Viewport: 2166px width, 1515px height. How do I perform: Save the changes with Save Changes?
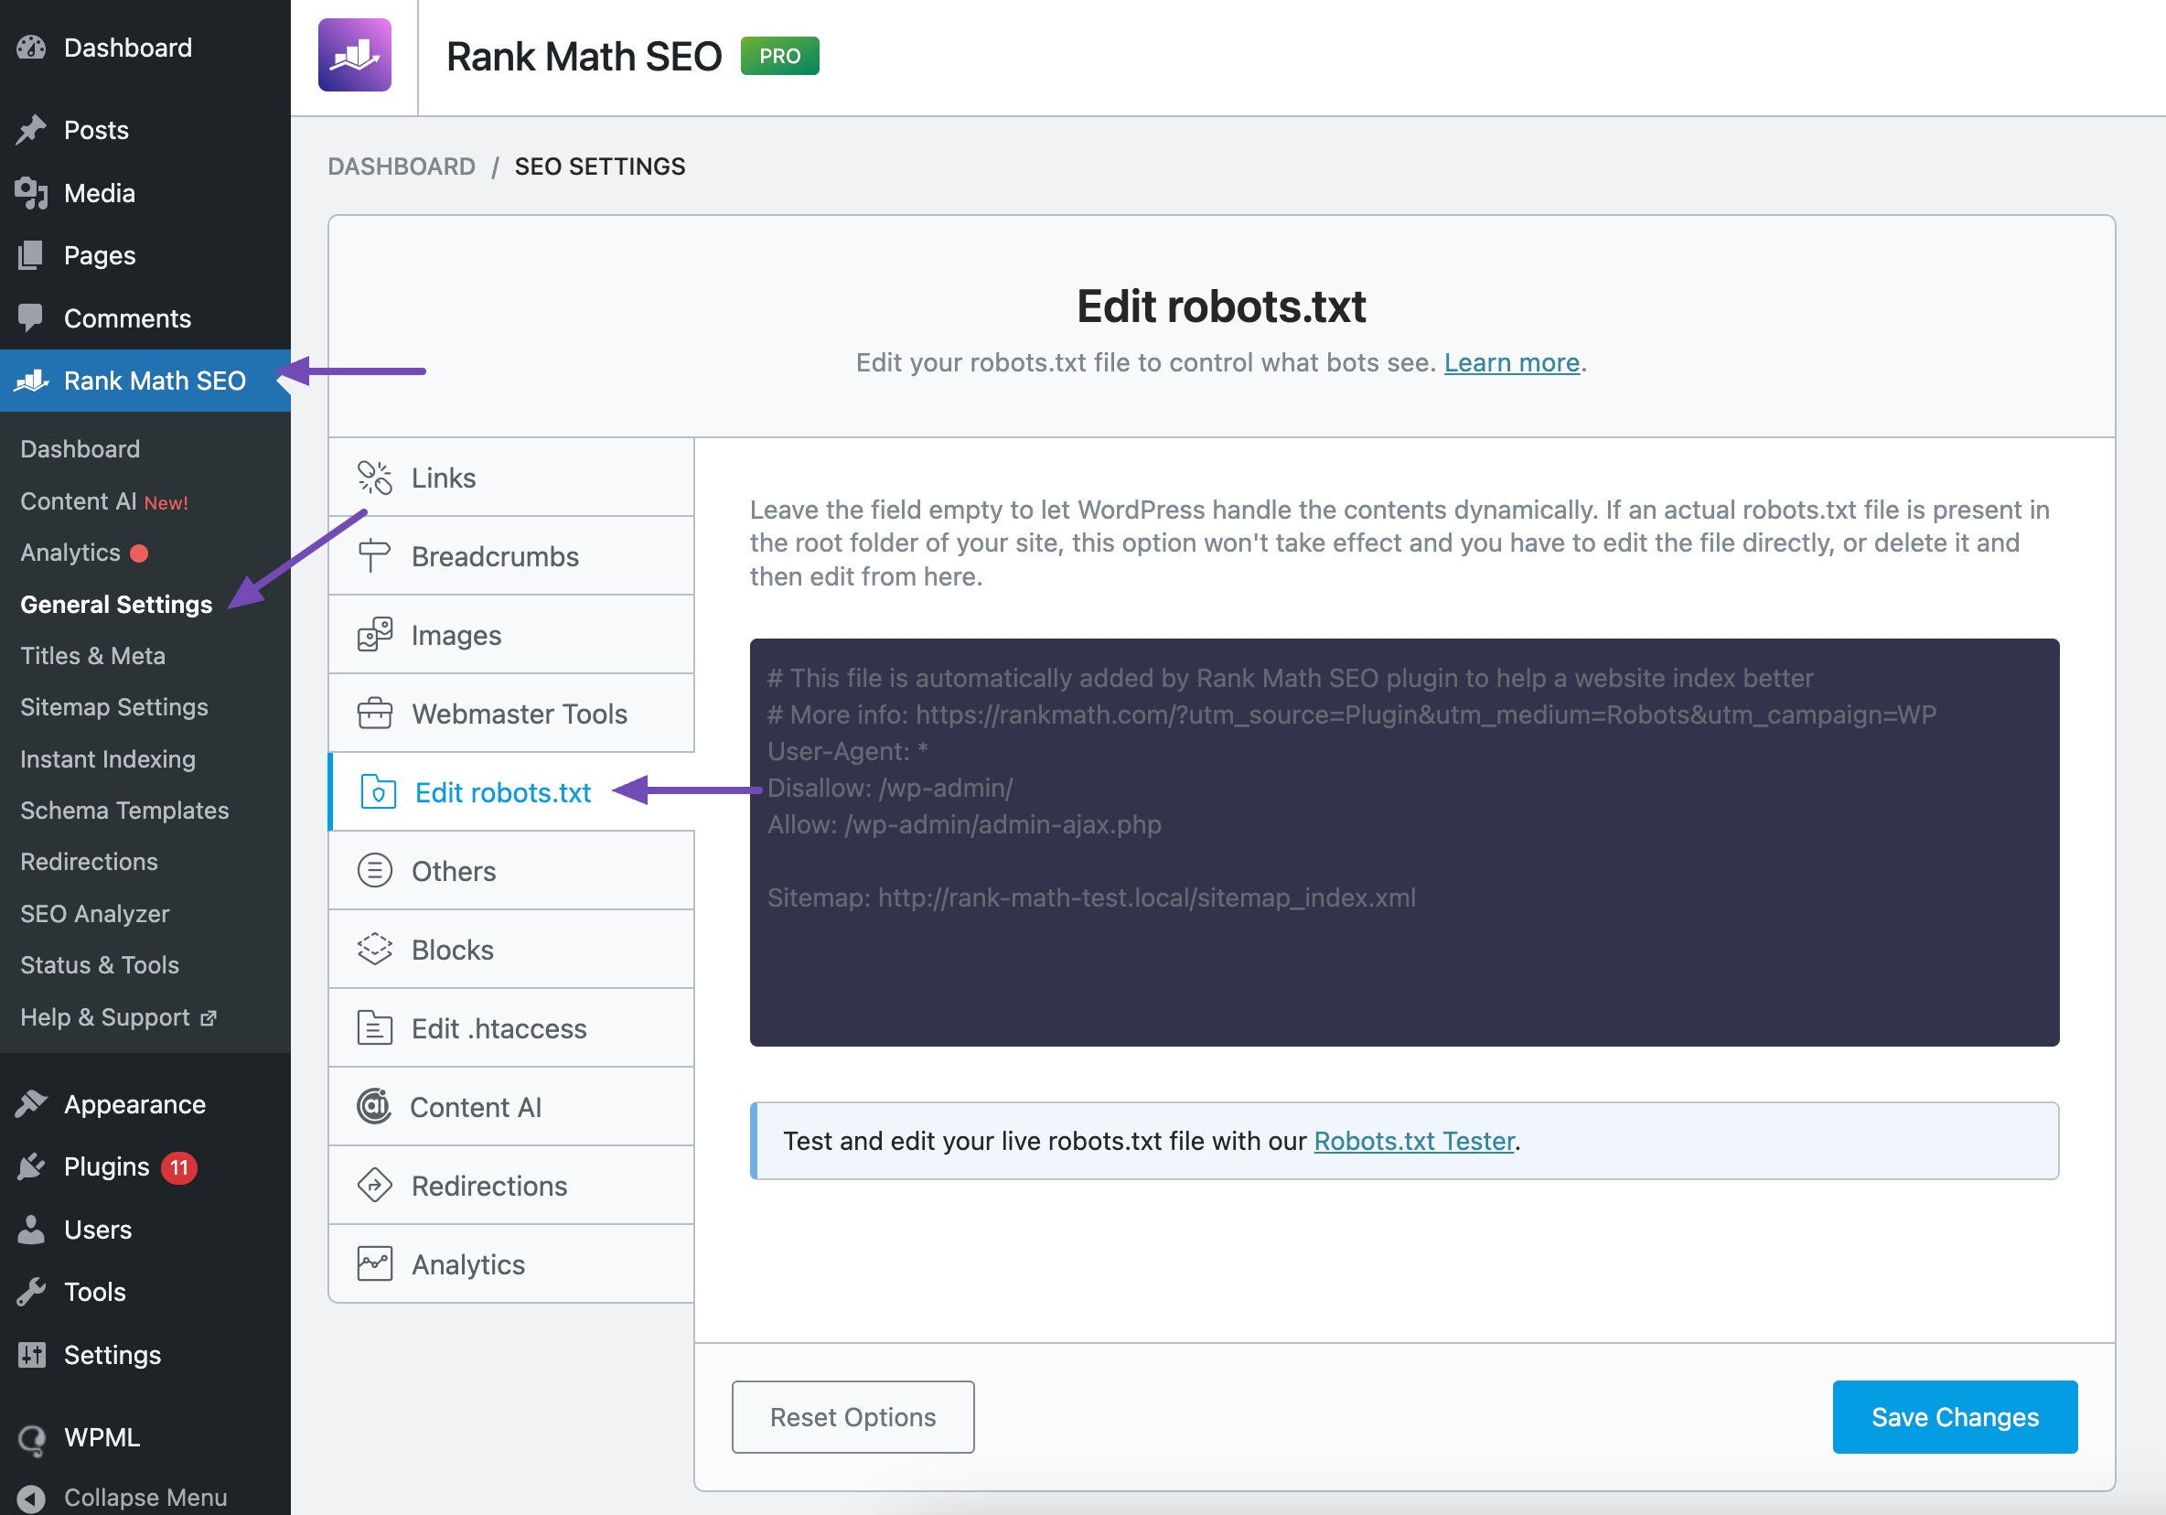click(1955, 1417)
